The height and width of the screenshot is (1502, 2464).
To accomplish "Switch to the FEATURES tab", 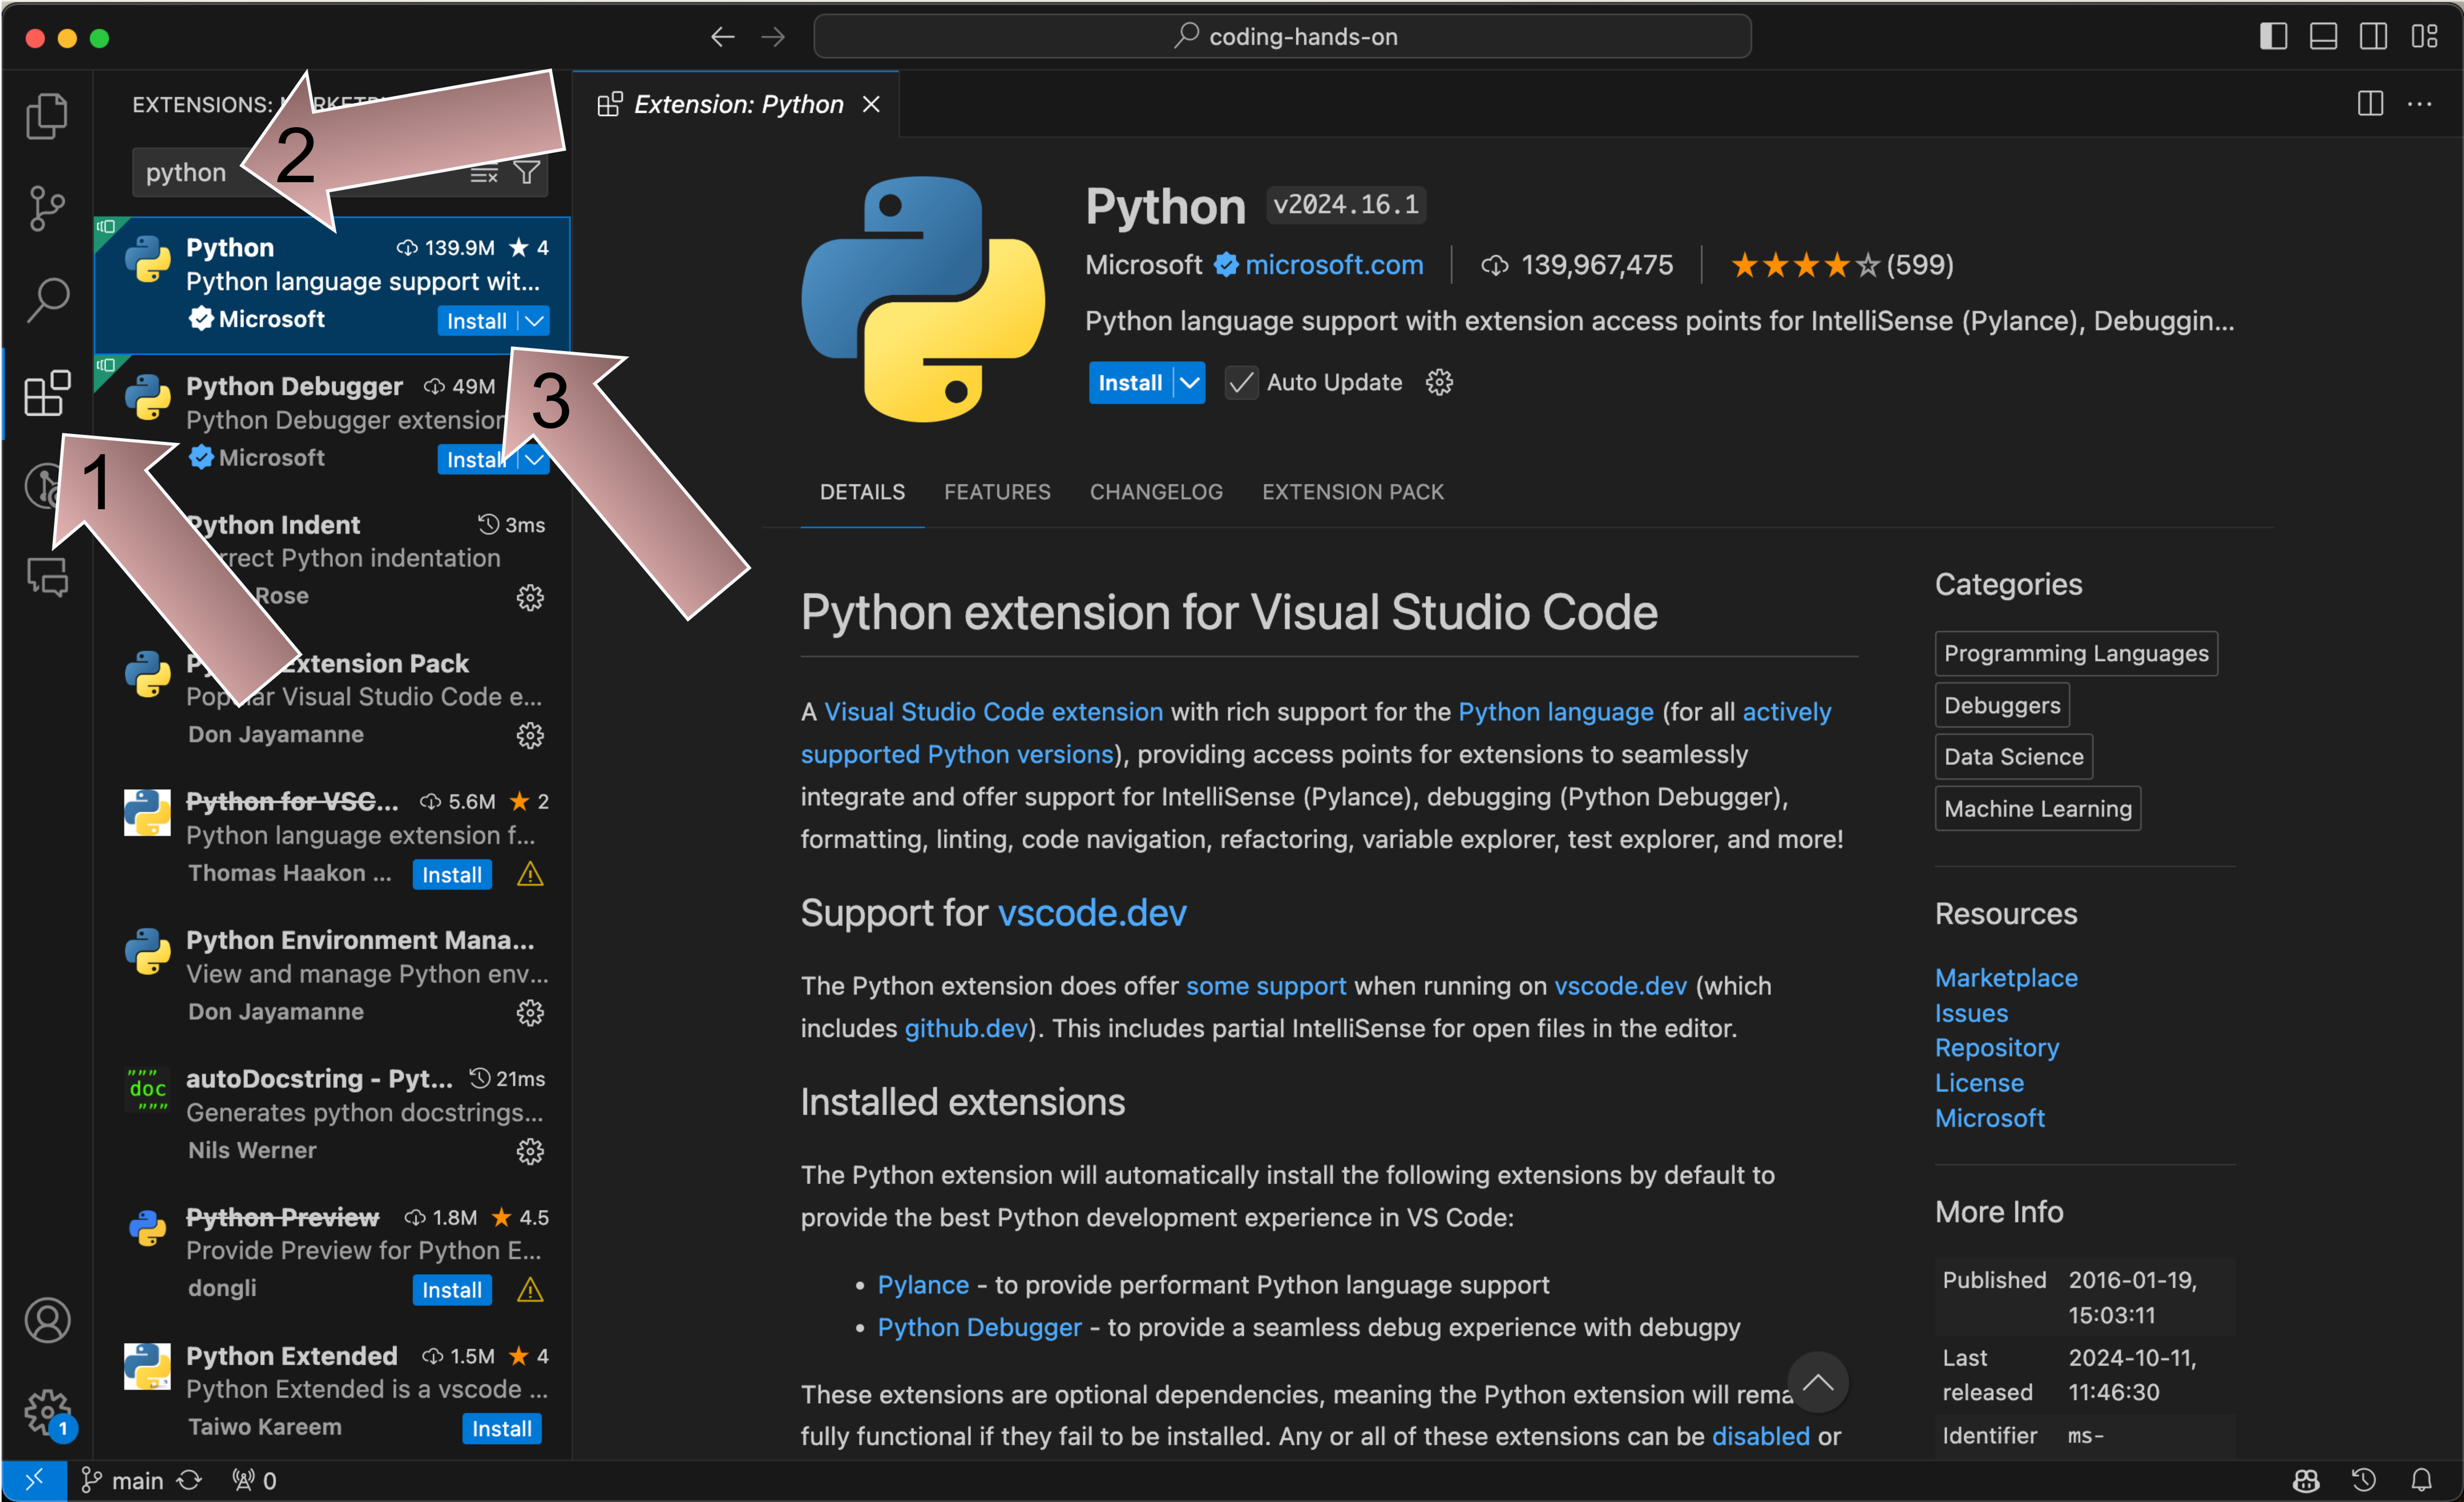I will click(x=997, y=491).
